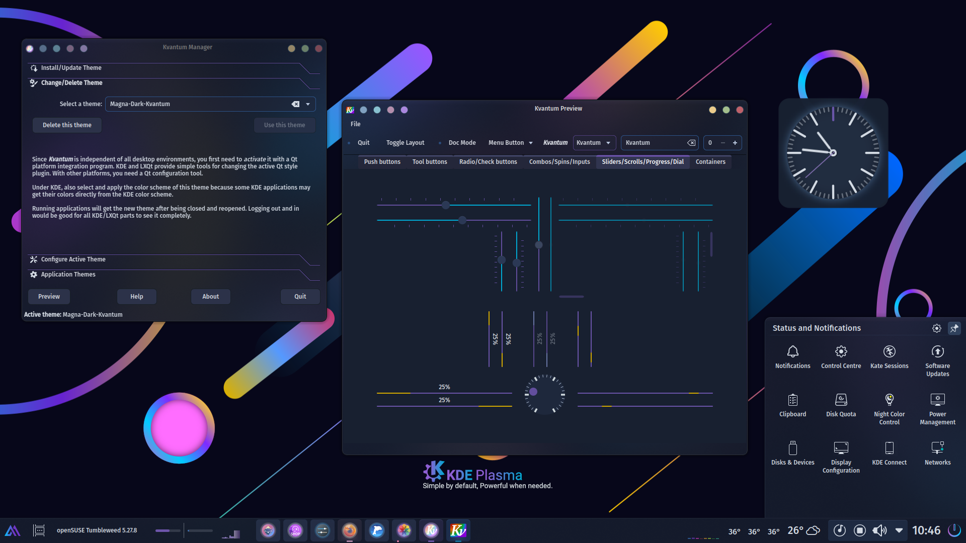Open the Select a theme dropdown arrow

point(308,104)
